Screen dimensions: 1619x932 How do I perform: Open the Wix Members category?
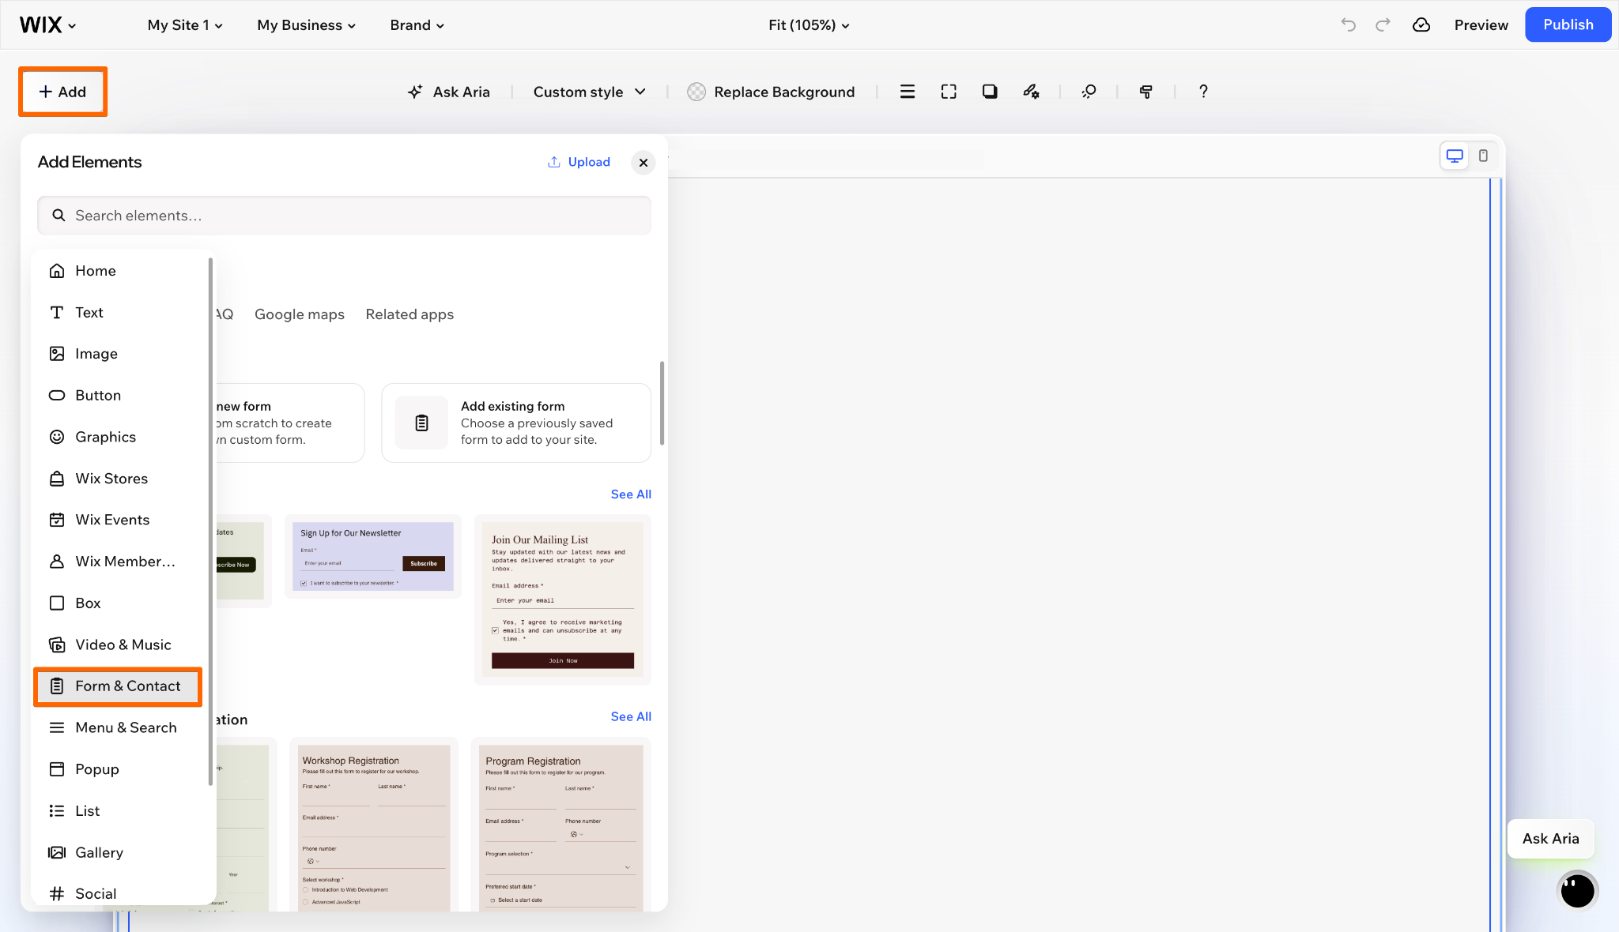[x=119, y=562]
